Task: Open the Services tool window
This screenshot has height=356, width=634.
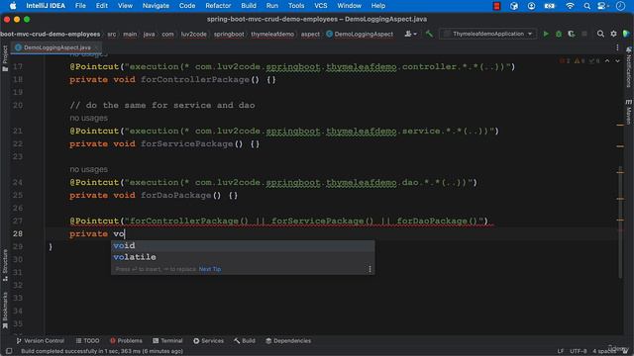Action: click(x=208, y=341)
